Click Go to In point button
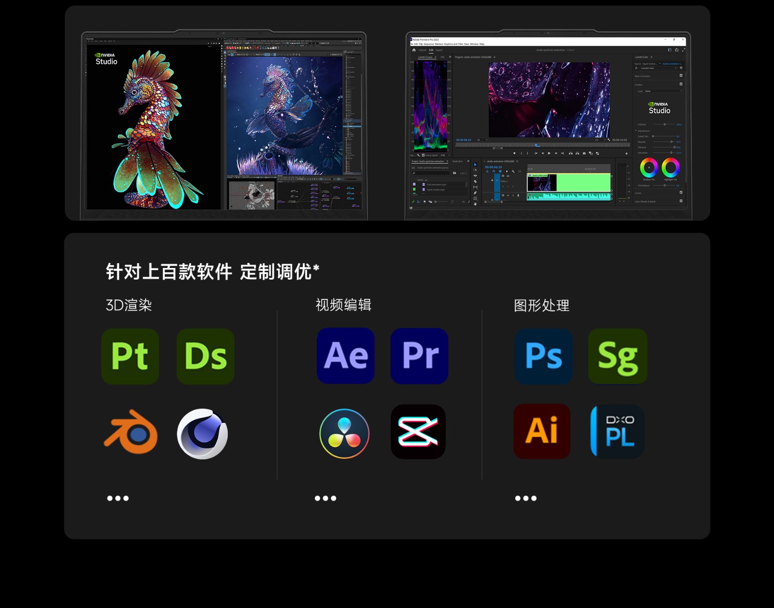This screenshot has height=608, width=774. [536, 153]
